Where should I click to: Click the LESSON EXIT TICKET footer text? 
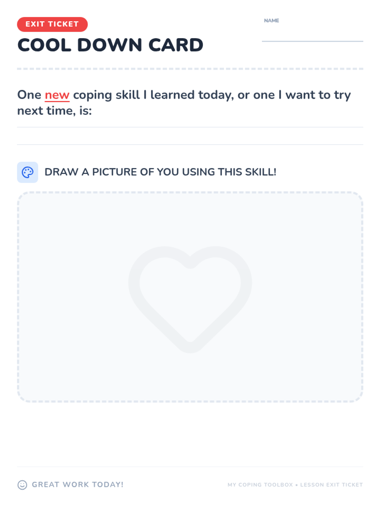(x=332, y=485)
